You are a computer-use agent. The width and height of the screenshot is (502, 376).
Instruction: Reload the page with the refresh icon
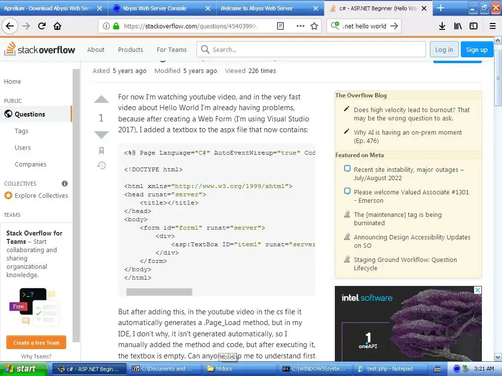[x=42, y=26]
